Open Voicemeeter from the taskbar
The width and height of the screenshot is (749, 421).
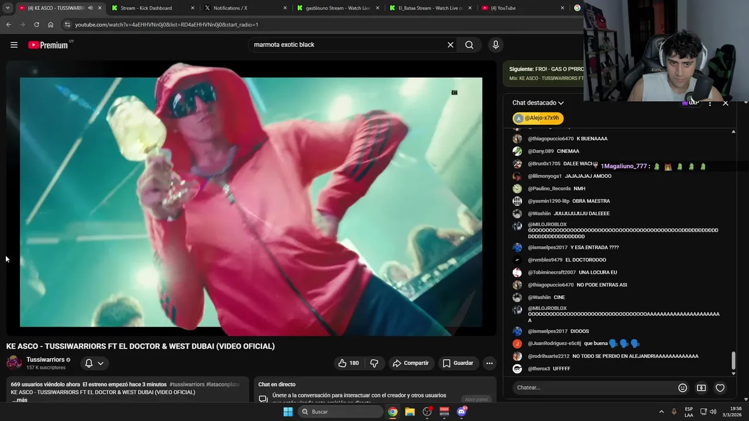pyautogui.click(x=444, y=412)
